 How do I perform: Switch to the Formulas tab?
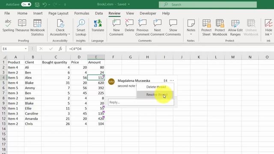pyautogui.click(x=82, y=13)
